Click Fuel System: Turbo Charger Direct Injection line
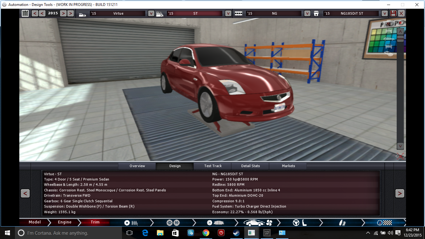This screenshot has height=239, width=425. tap(249, 206)
